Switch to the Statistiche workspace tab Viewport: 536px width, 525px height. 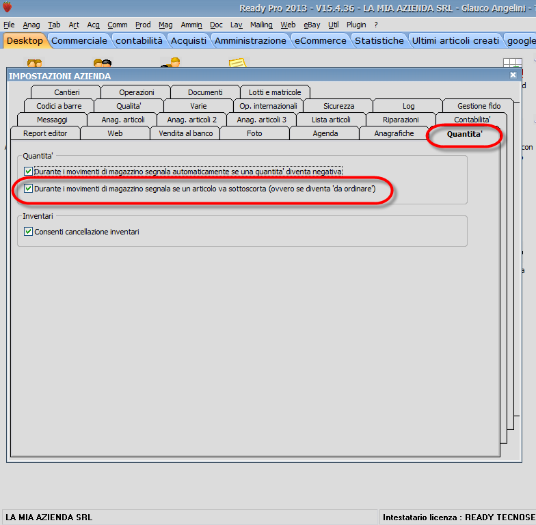point(379,40)
